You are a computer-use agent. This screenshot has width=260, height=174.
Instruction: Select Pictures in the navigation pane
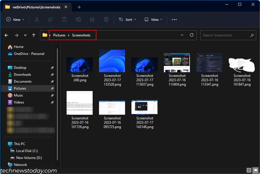tap(28, 88)
